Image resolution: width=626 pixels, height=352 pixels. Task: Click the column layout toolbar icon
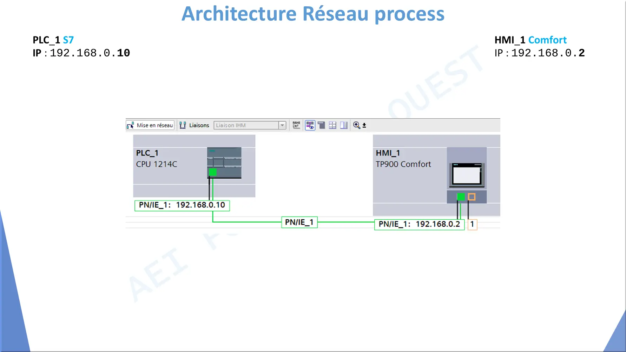[x=344, y=125]
